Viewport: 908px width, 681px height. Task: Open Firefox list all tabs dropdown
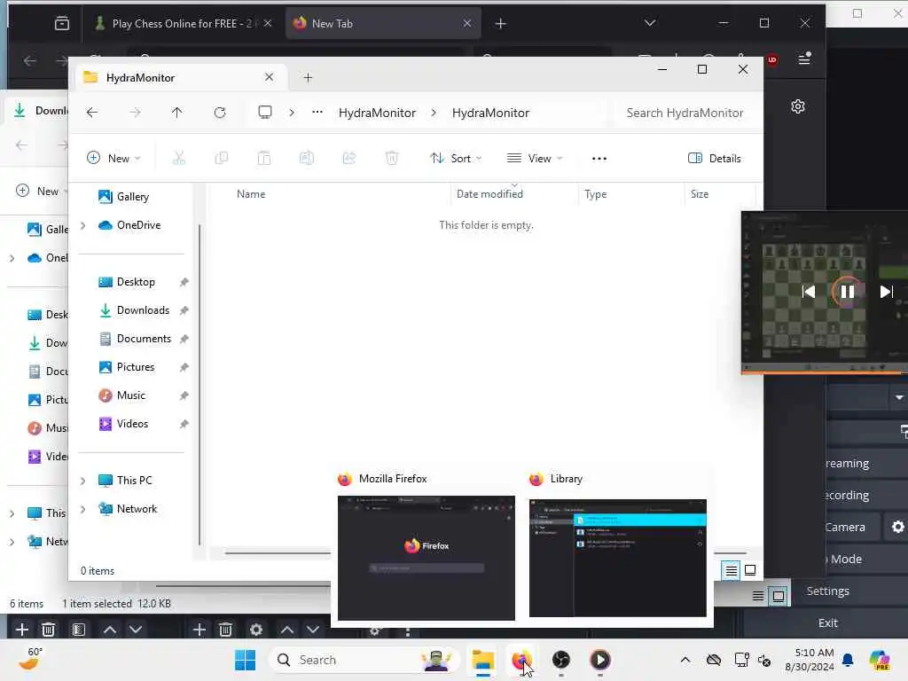point(650,23)
